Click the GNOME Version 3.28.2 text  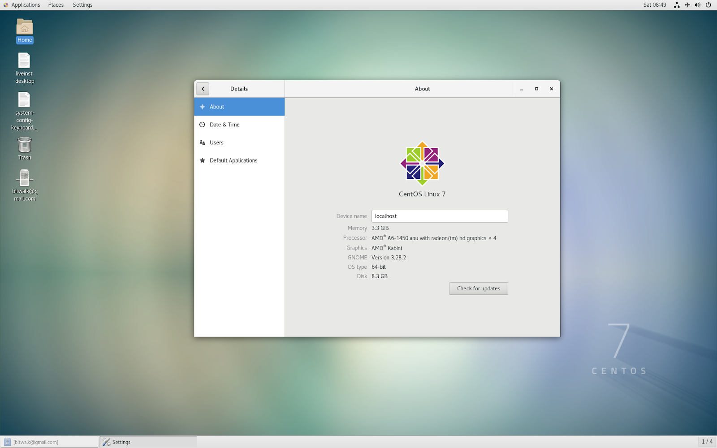(x=389, y=258)
